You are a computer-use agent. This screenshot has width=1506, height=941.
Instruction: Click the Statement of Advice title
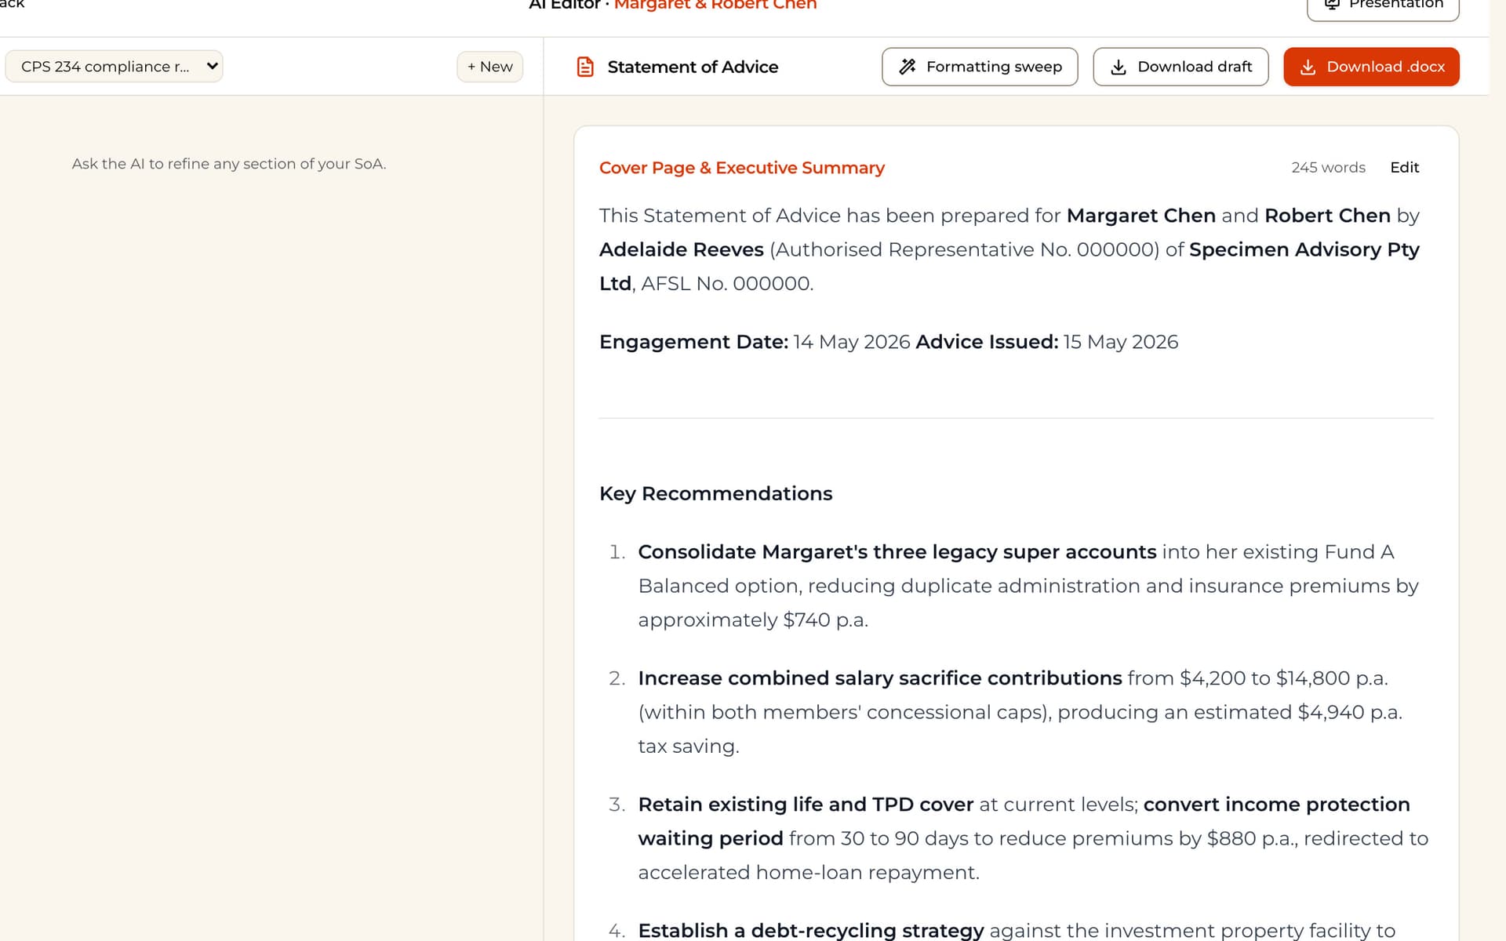[693, 67]
